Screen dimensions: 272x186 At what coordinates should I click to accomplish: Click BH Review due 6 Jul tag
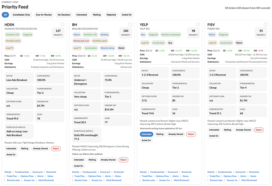click(x=81, y=41)
